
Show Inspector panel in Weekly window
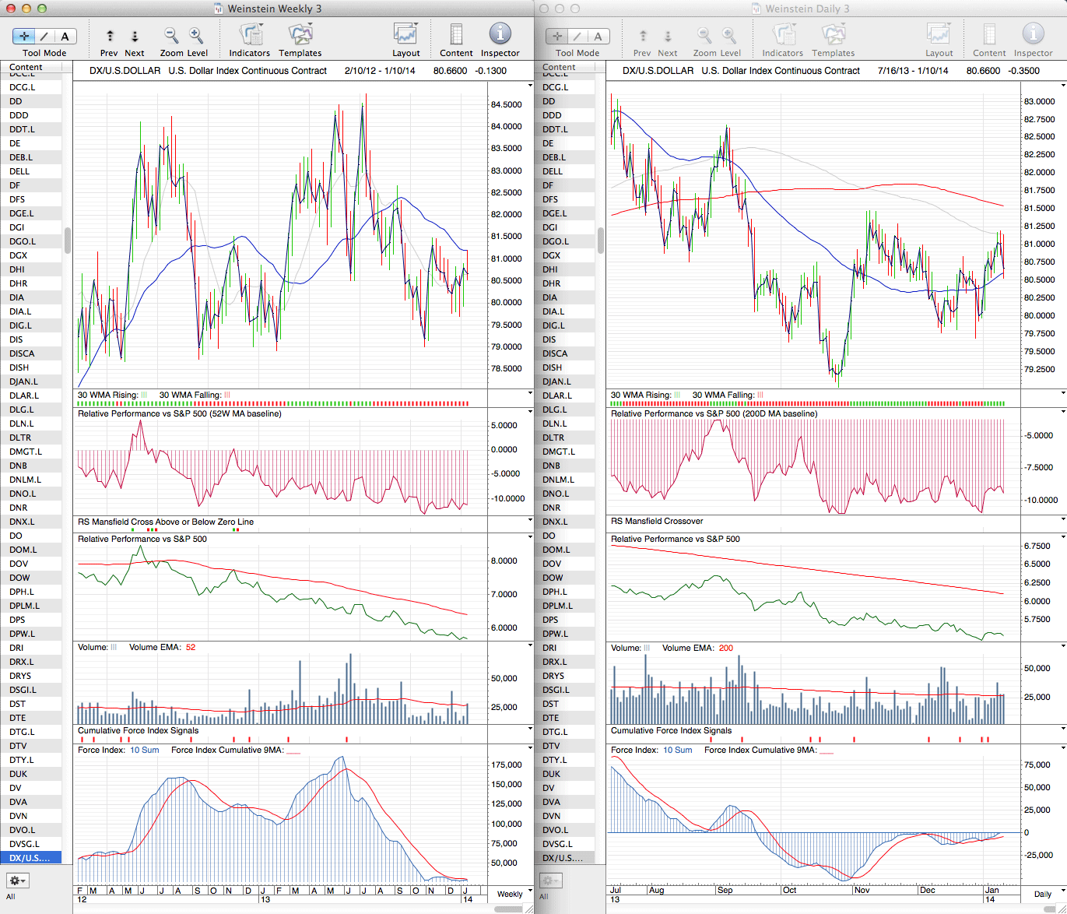500,36
